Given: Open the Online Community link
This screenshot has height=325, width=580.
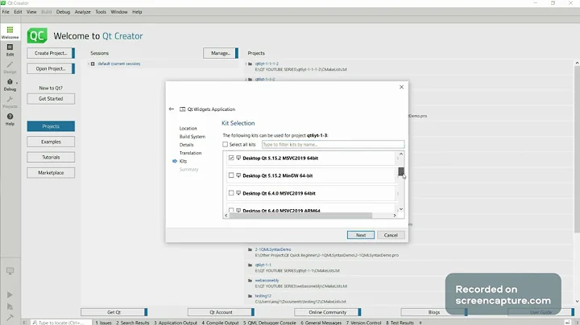Looking at the screenshot, I should click(328, 312).
